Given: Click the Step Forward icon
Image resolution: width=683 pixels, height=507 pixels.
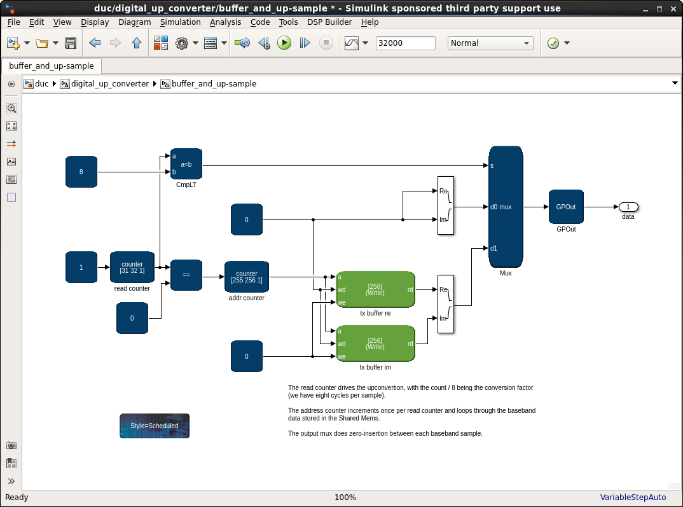Looking at the screenshot, I should [305, 43].
